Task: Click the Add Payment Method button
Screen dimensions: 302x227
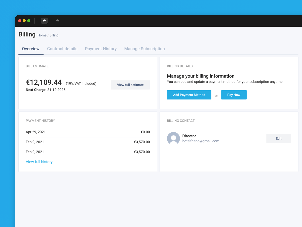Action: (189, 95)
